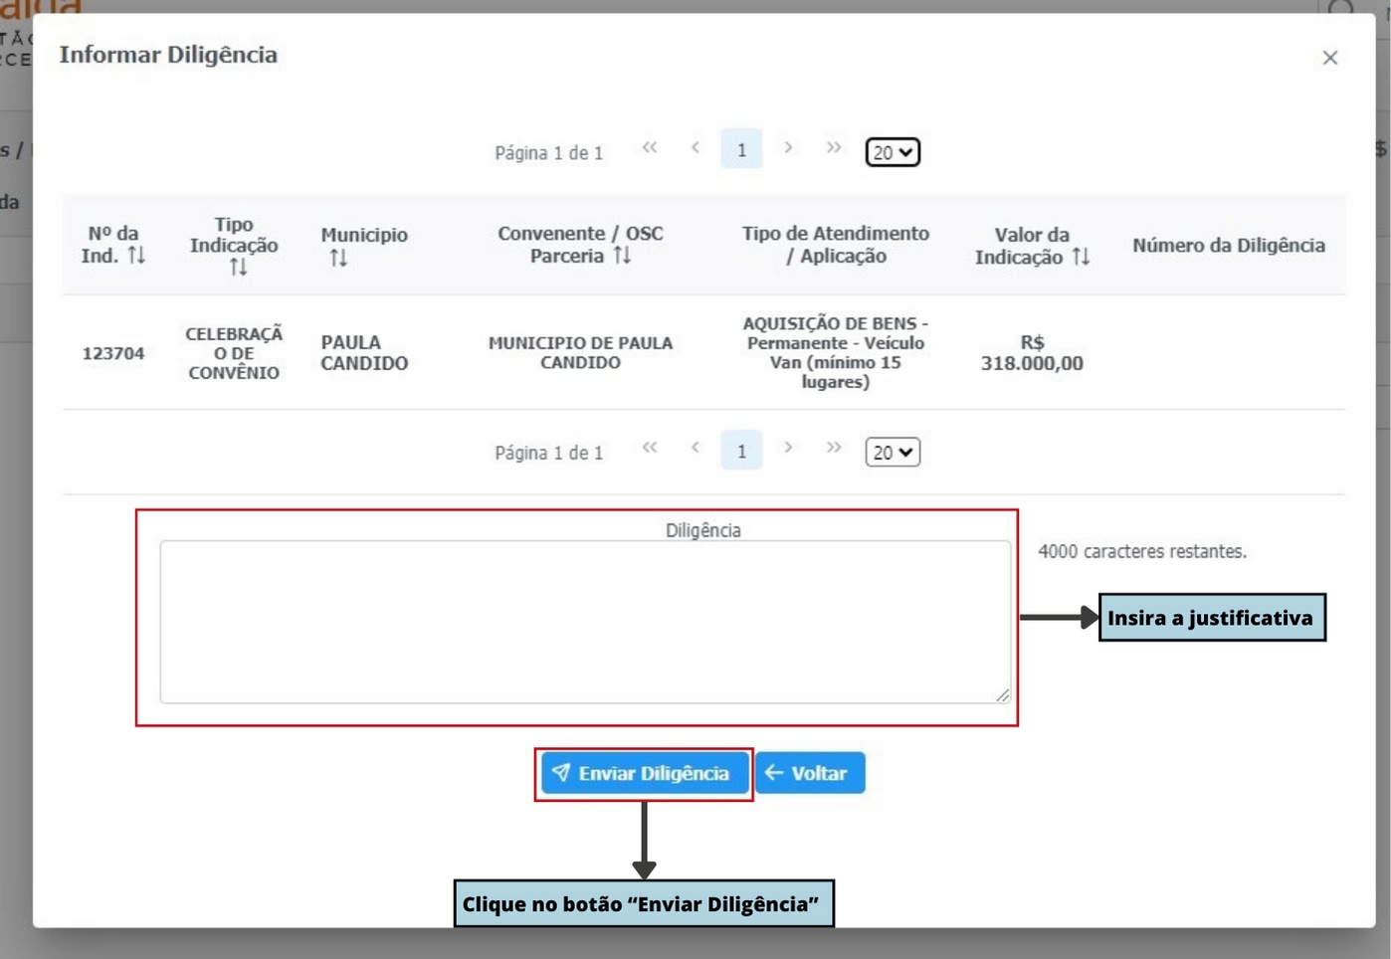The image size is (1391, 959).
Task: Open top rows-per-page dropdown showing 20
Action: tap(893, 152)
